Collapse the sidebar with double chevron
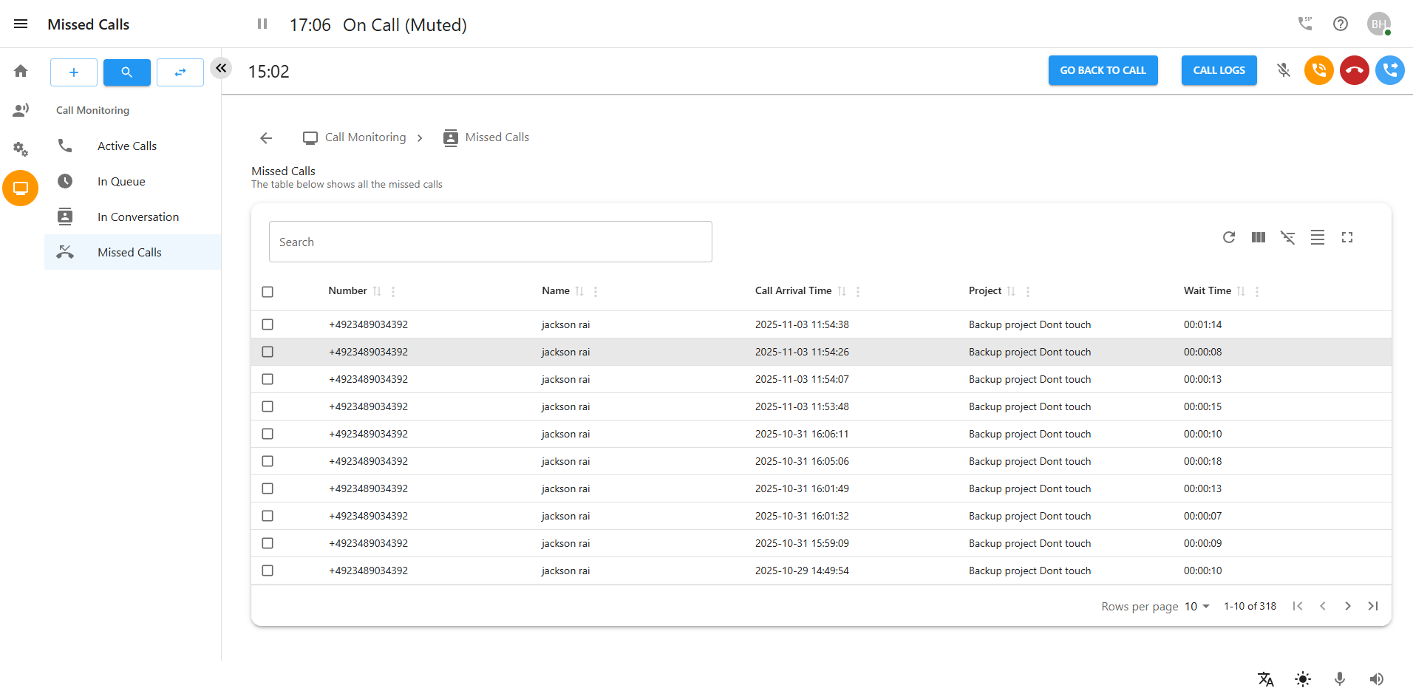 (221, 68)
